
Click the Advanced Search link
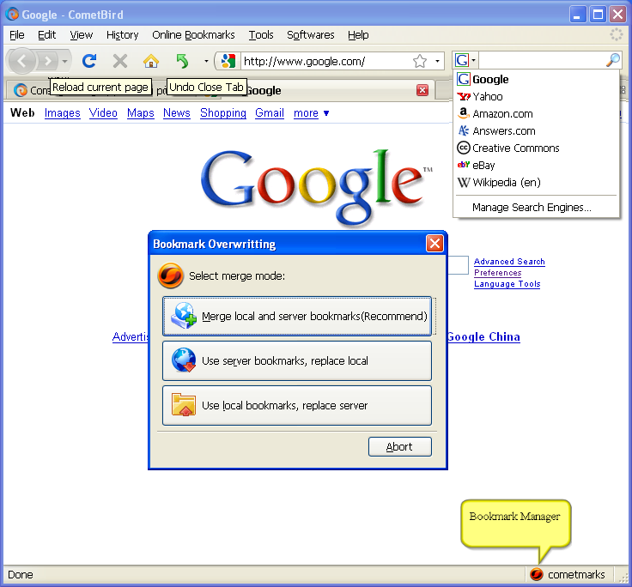[509, 262]
